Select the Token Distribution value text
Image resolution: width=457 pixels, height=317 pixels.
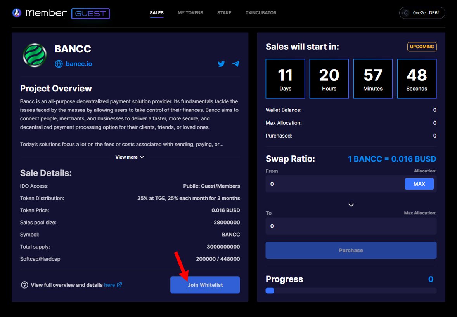tap(189, 198)
